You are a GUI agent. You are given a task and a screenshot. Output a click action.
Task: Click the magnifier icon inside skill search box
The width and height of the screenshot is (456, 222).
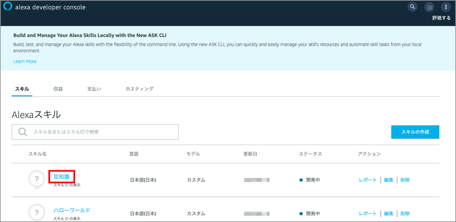pyautogui.click(x=22, y=132)
